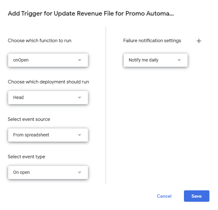Click the arrow icon beside Notify me daily
Image resolution: width=218 pixels, height=210 pixels.
[x=179, y=60]
